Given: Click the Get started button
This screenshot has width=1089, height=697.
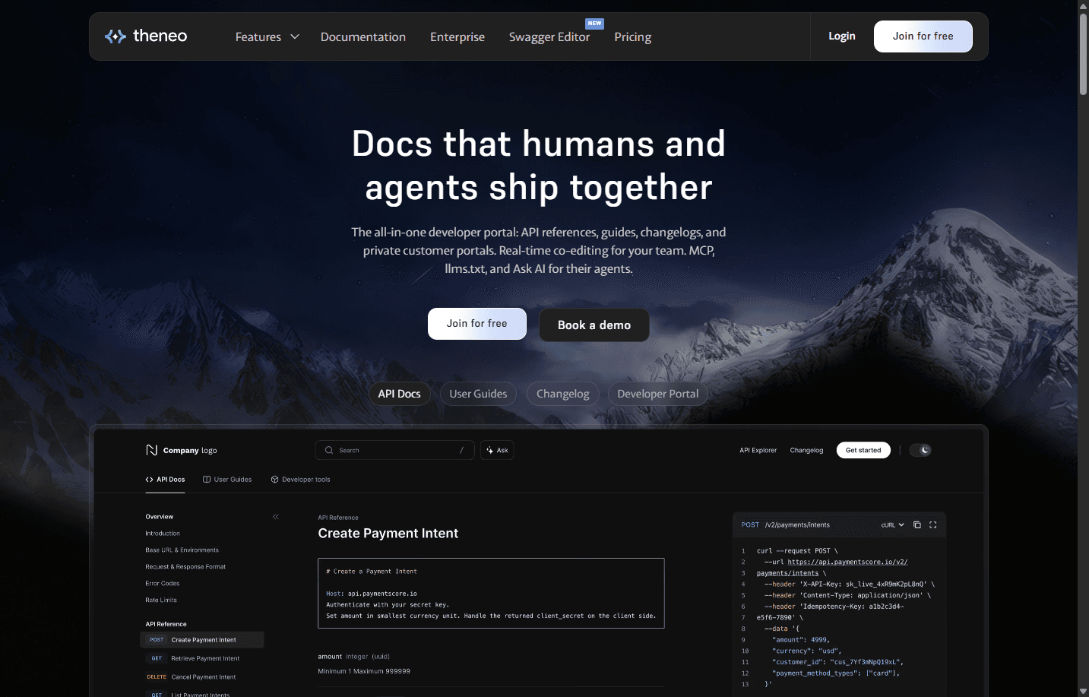Looking at the screenshot, I should point(863,450).
